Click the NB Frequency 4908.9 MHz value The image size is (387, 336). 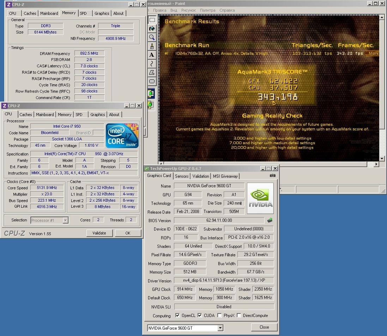coord(115,38)
